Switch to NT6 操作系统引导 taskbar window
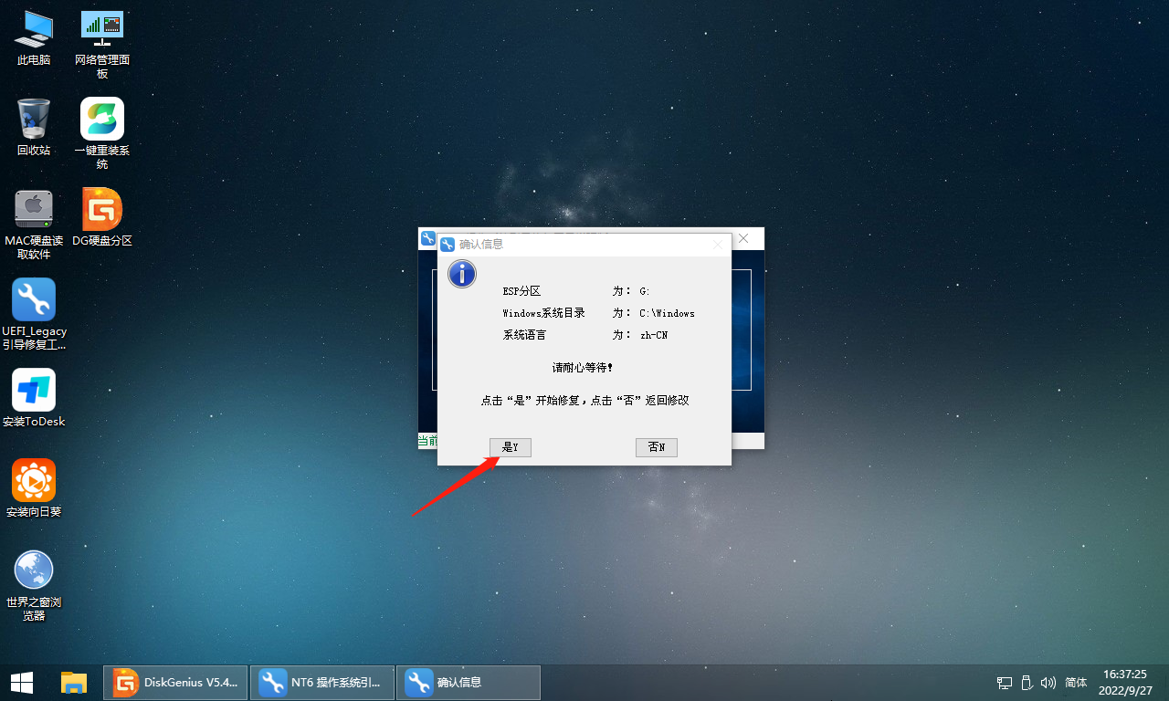Viewport: 1169px width, 701px height. [x=323, y=682]
